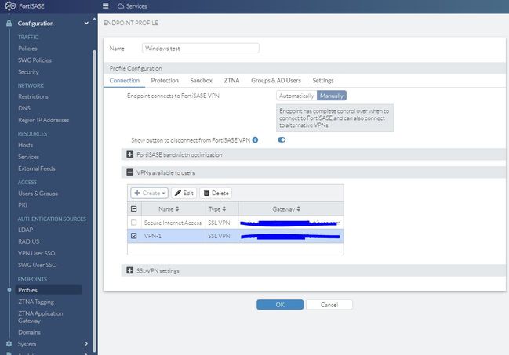Click the Cancel button

pos(329,305)
